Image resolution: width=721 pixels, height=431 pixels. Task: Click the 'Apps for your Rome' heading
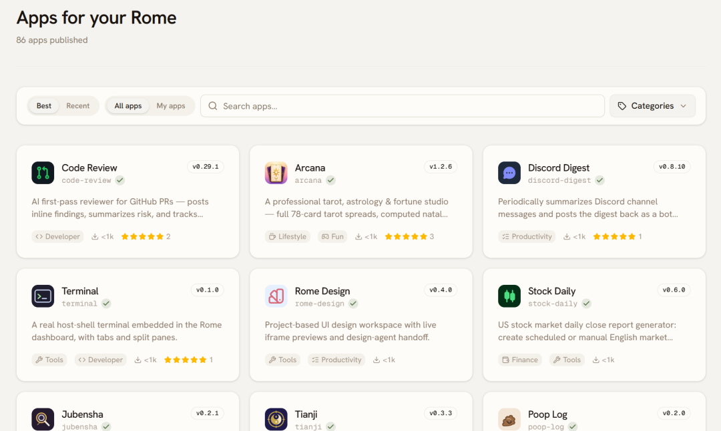click(97, 18)
